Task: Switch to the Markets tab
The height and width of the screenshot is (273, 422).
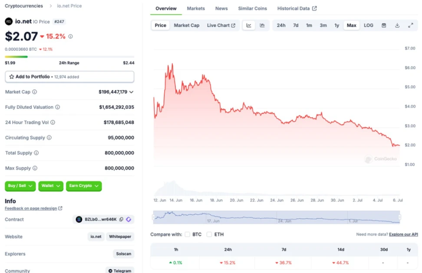Action: pyautogui.click(x=196, y=8)
